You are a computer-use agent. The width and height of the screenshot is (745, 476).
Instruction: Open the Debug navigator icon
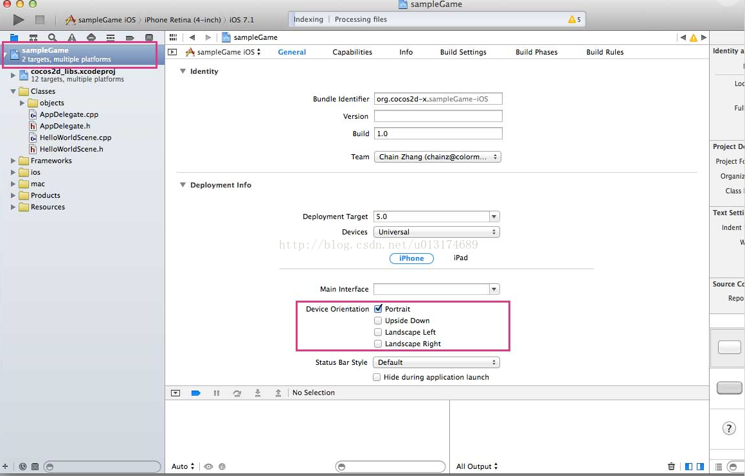pos(110,37)
